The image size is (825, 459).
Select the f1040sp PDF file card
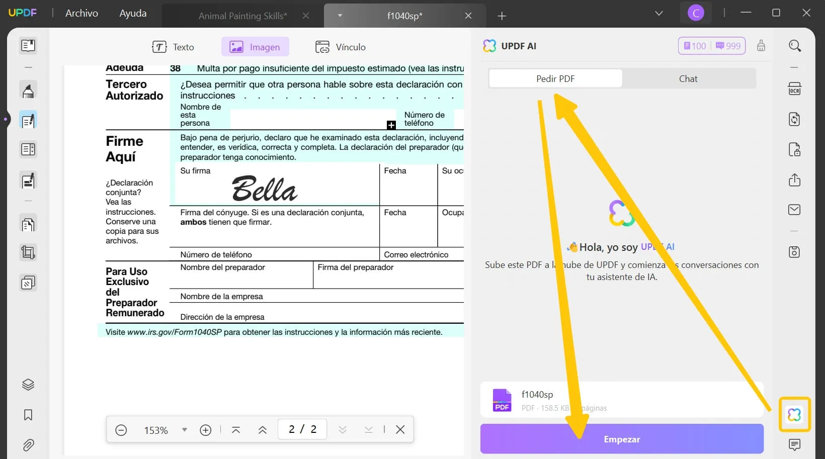(622, 400)
